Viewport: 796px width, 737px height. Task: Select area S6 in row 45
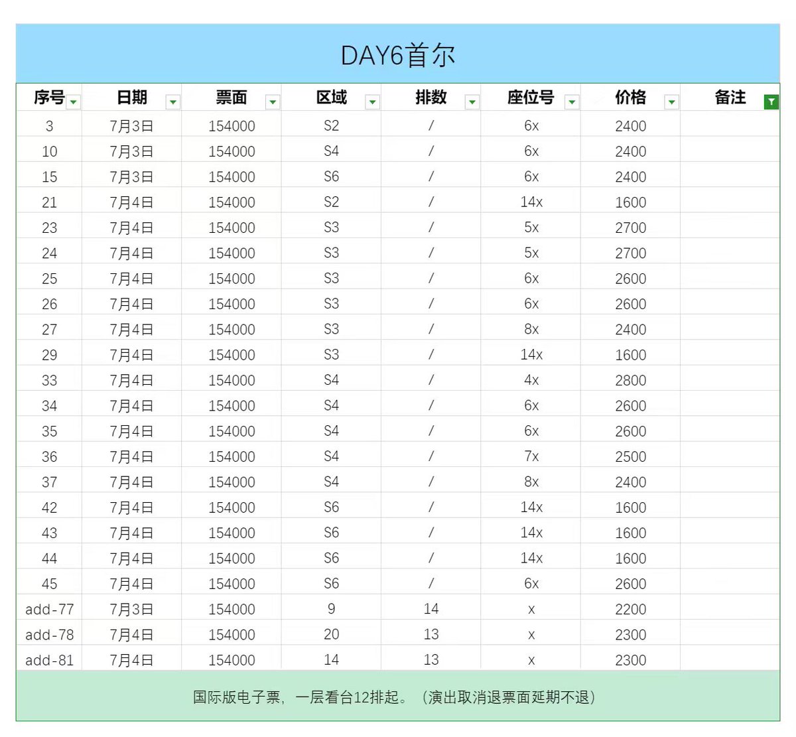331,584
